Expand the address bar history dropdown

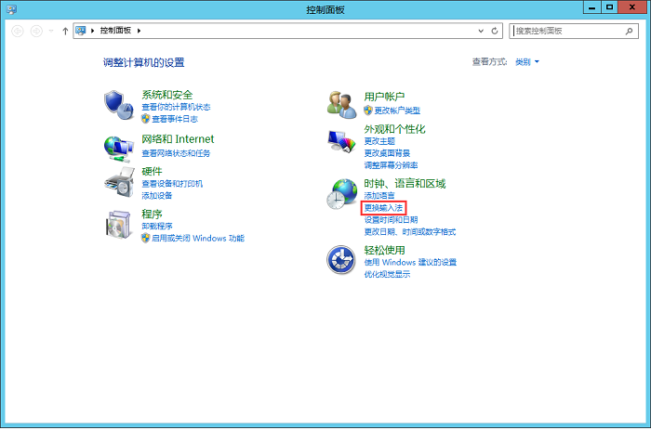tap(481, 31)
